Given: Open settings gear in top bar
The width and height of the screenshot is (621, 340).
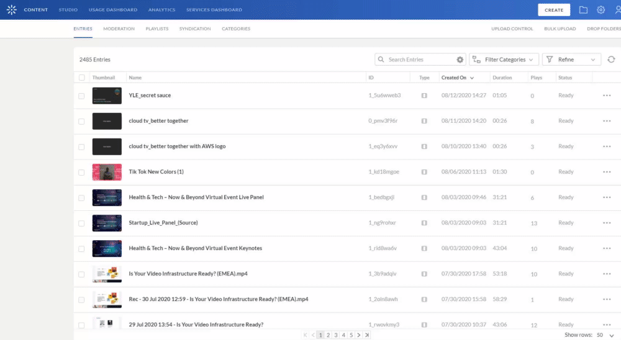Looking at the screenshot, I should [601, 10].
